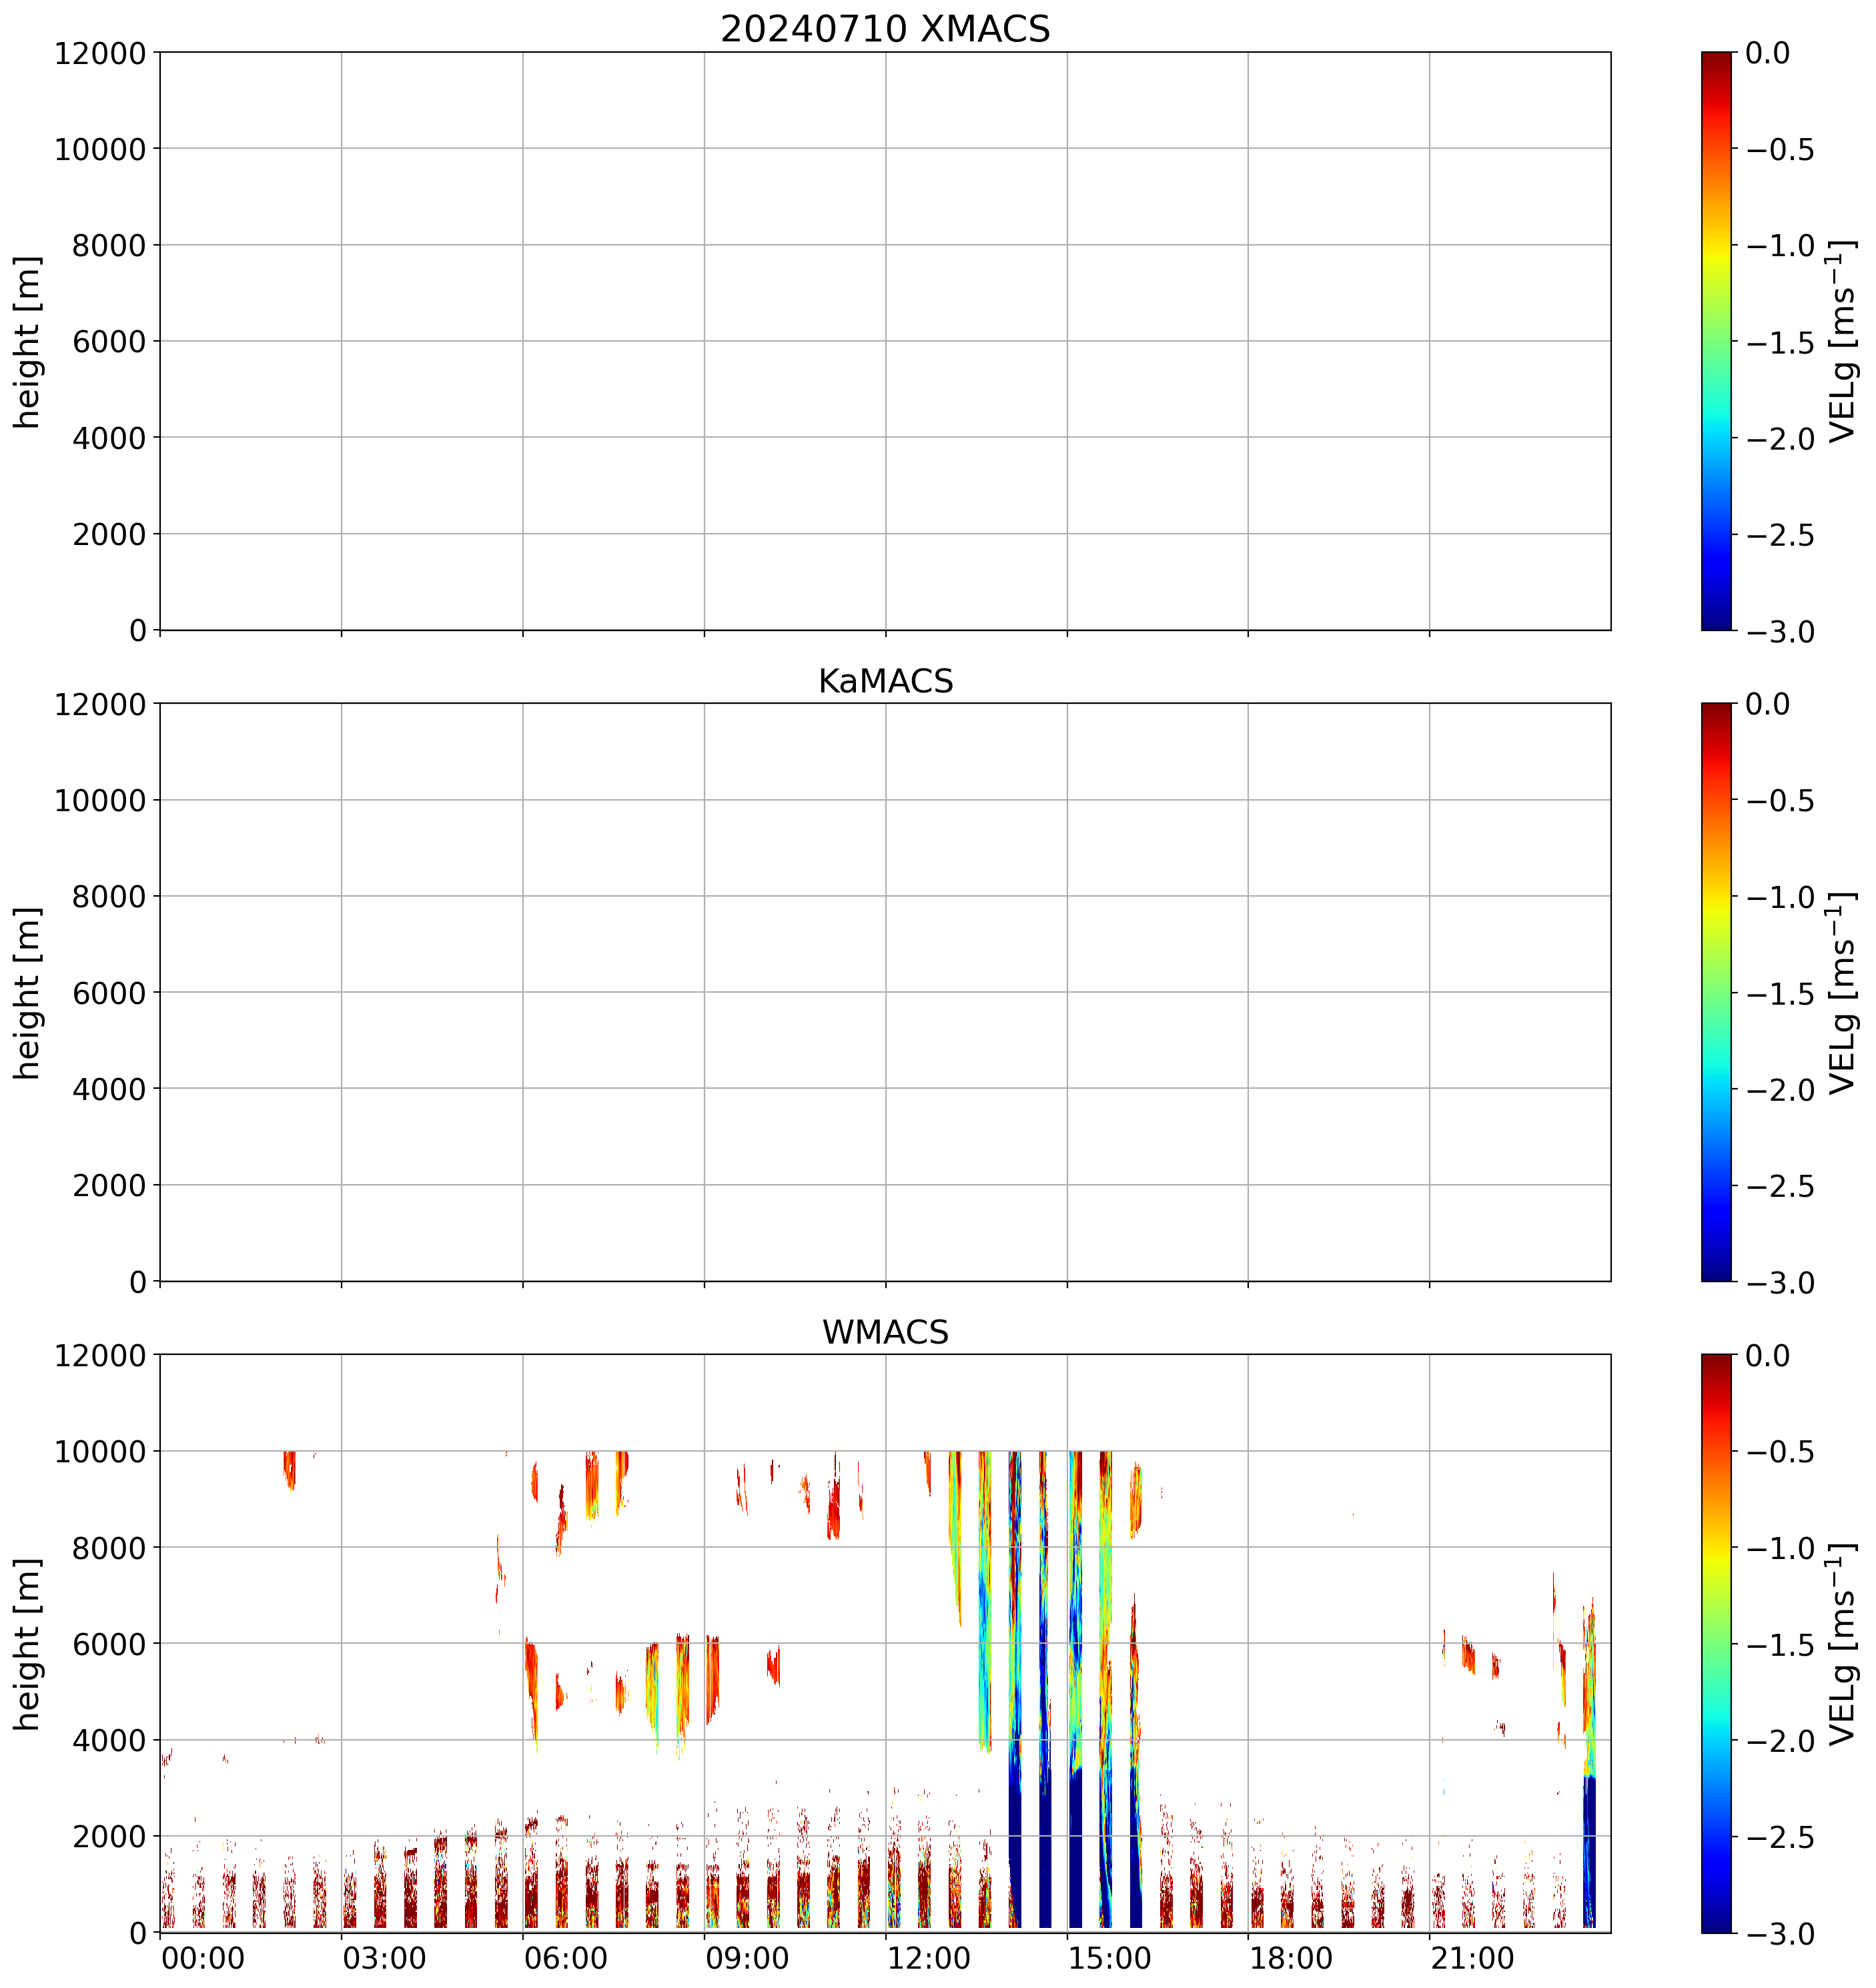Click the 06:00 time axis label
Image resolution: width=1876 pixels, height=1988 pixels.
pyautogui.click(x=566, y=1958)
